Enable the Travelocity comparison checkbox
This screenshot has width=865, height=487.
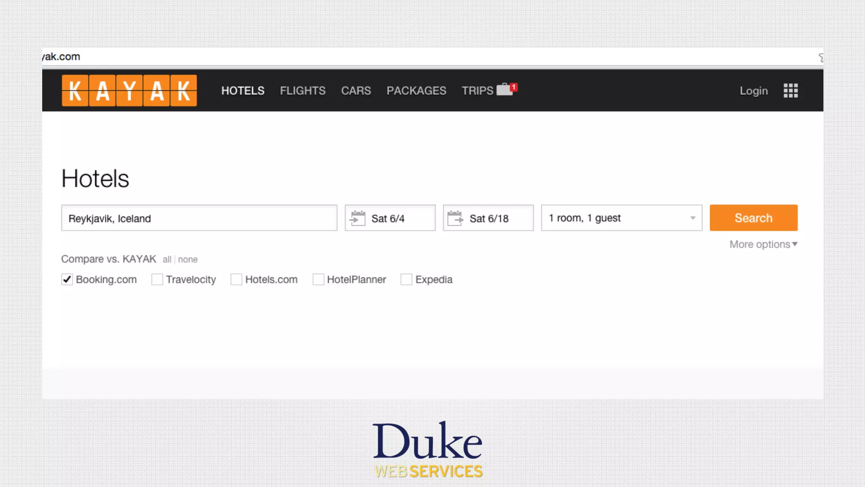157,279
